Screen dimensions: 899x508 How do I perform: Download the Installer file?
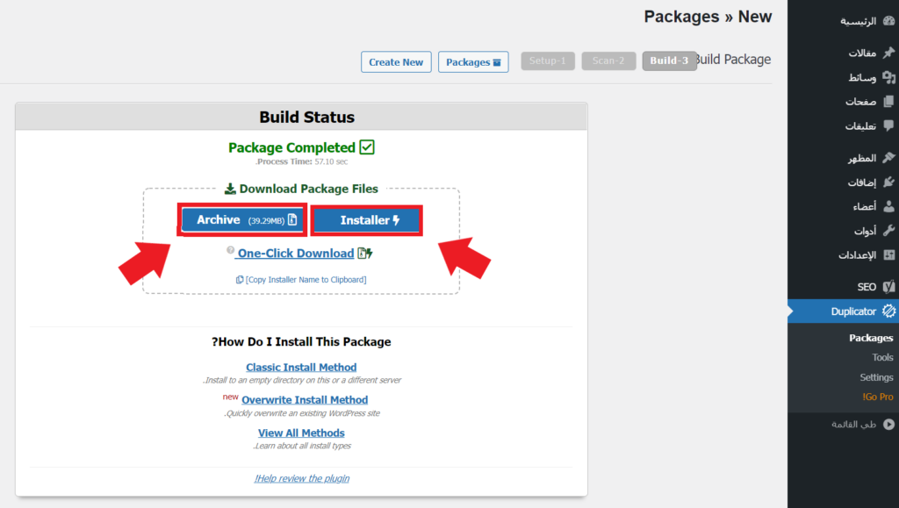pyautogui.click(x=367, y=220)
